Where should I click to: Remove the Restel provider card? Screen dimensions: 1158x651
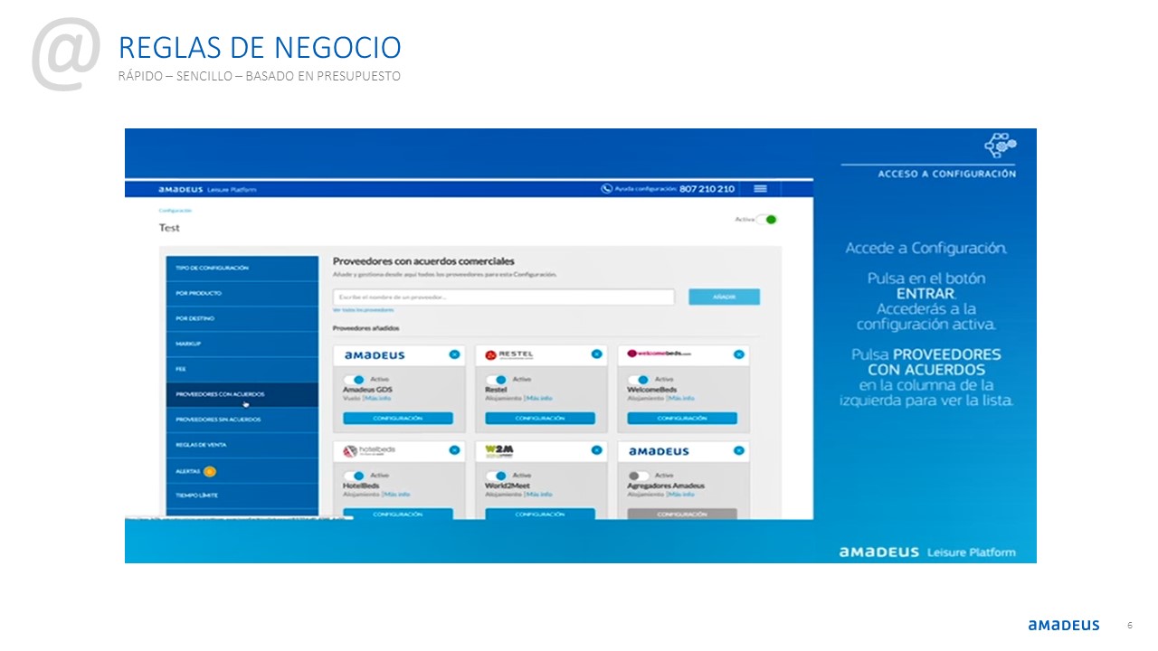click(x=596, y=354)
